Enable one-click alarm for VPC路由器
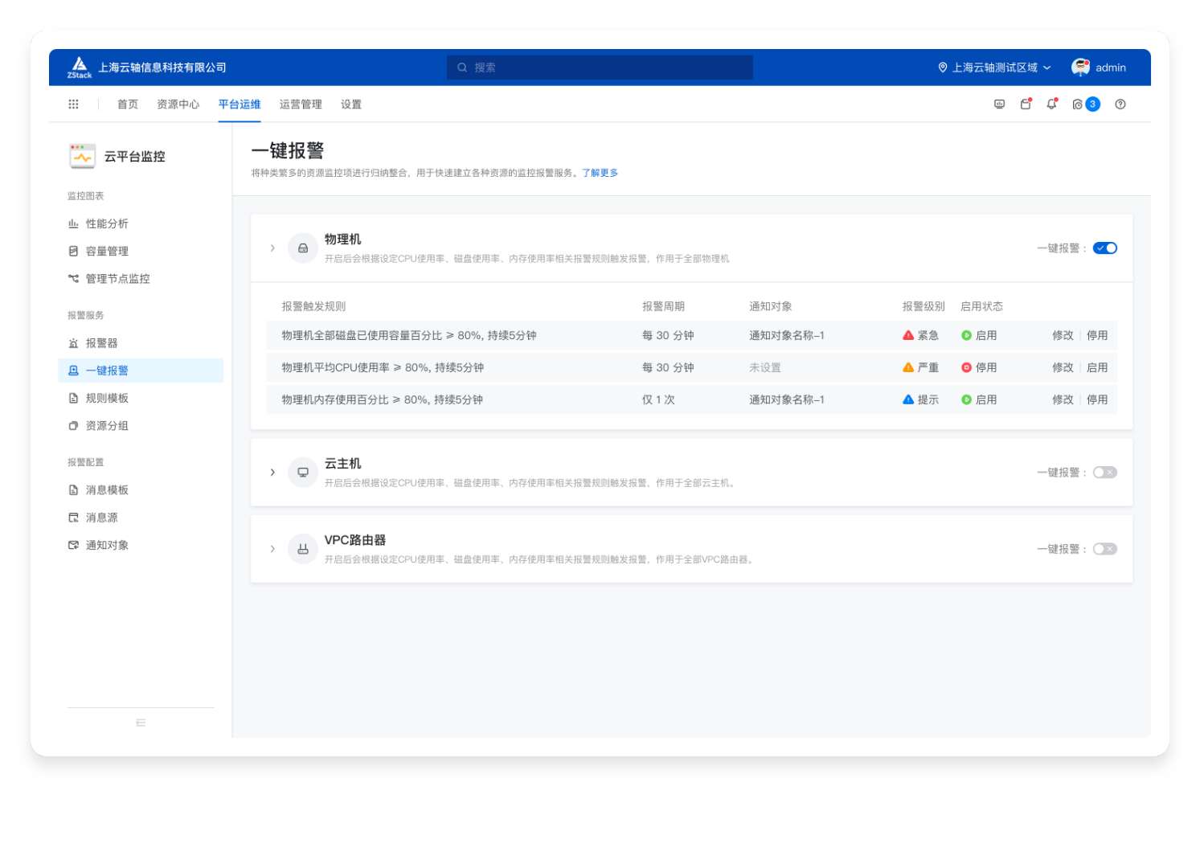This screenshot has width=1200, height=868. coord(1104,549)
